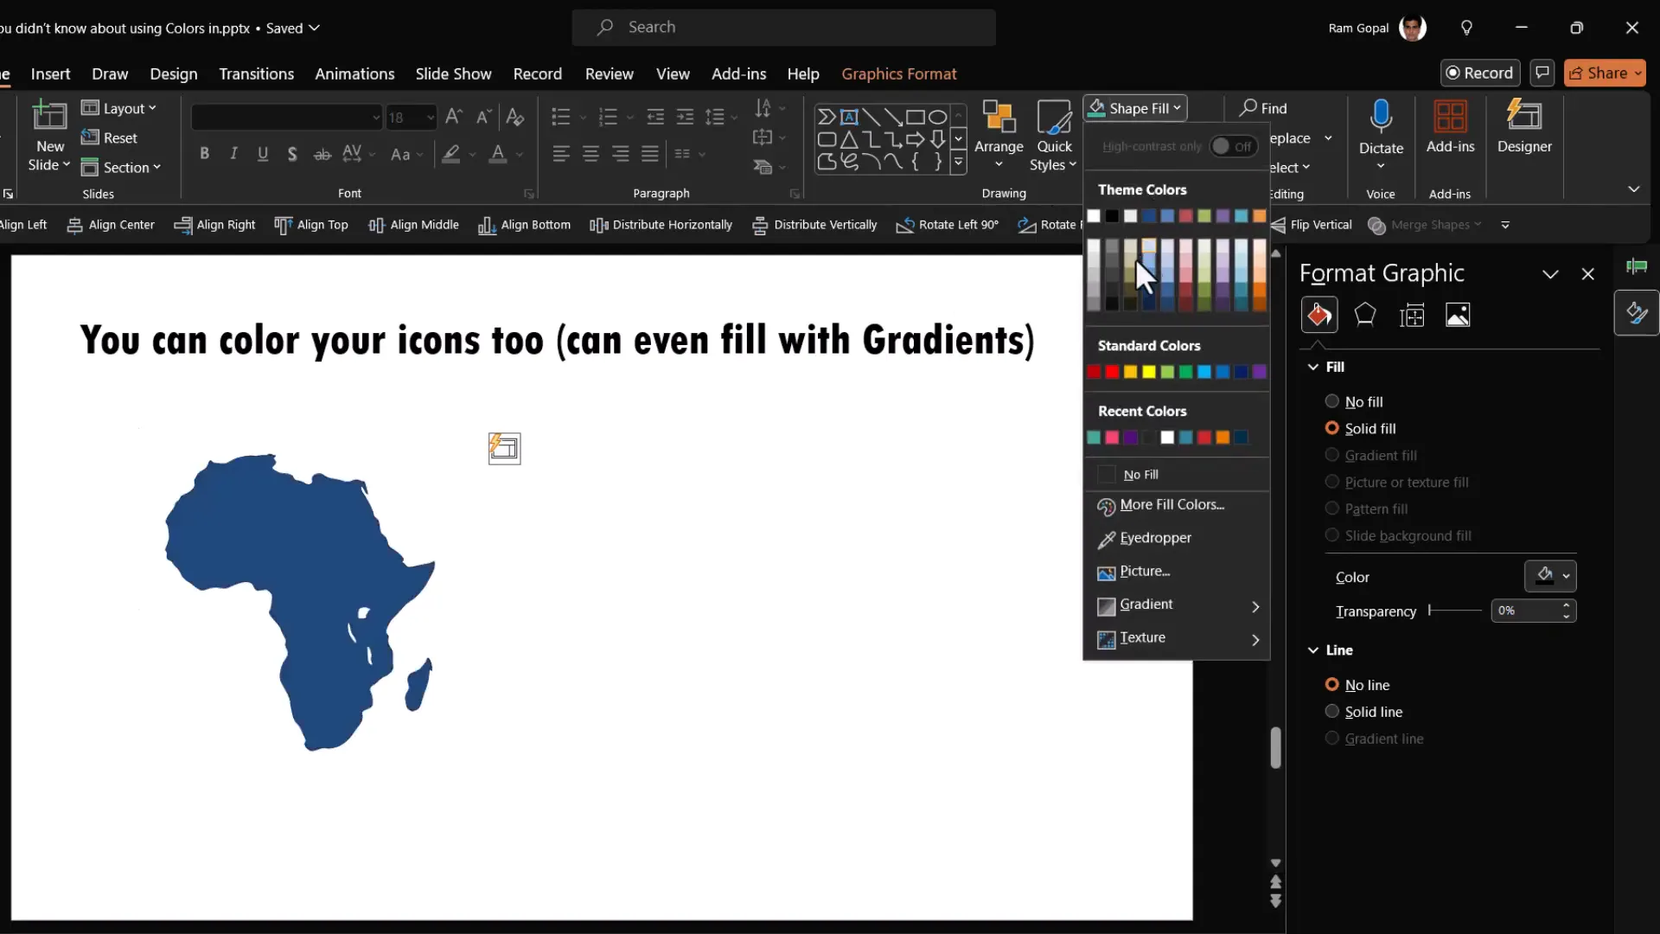1660x934 pixels.
Task: Select the No fill radio button
Action: pos(1332,401)
